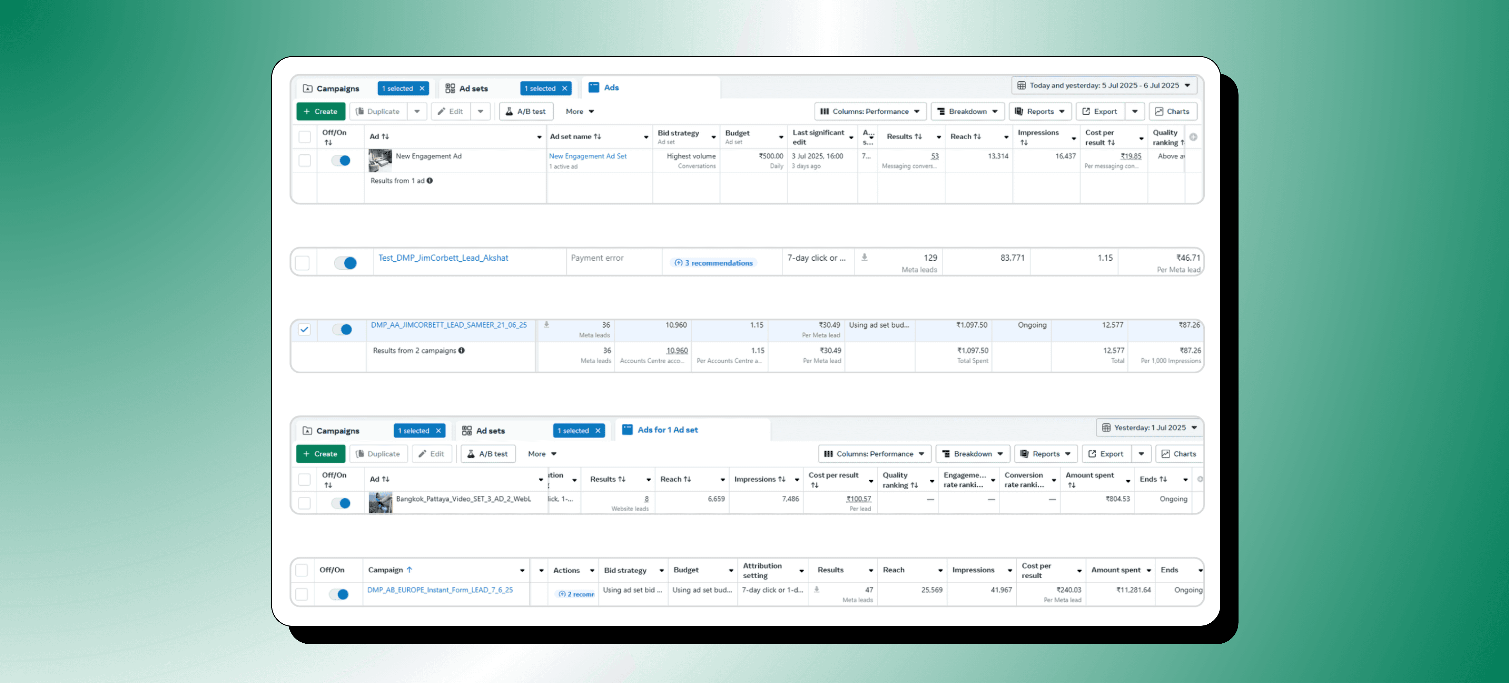Sort by Results column in top table
Screen dimensions: 1509x683
pyautogui.click(x=905, y=137)
